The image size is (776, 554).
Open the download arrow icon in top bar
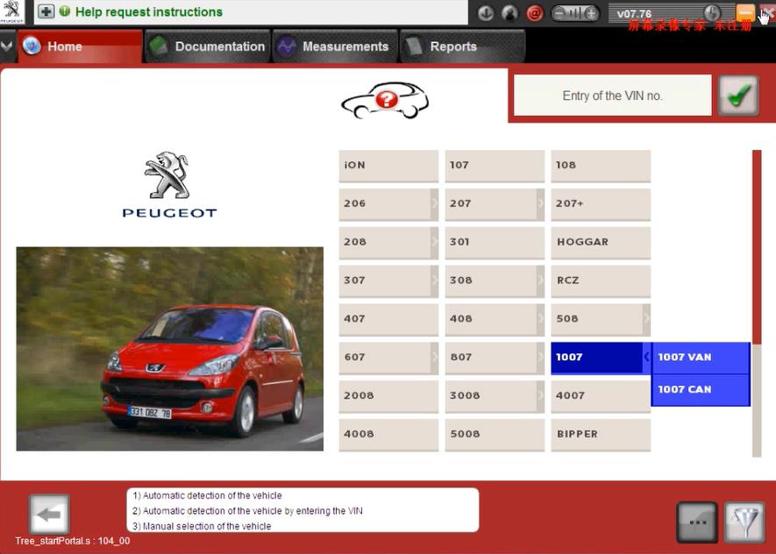(486, 13)
